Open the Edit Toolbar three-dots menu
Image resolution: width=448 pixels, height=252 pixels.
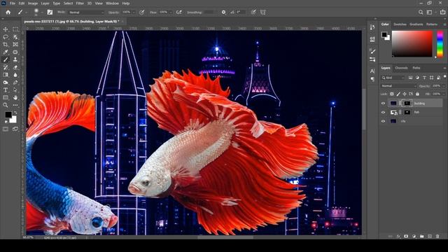coord(15,105)
